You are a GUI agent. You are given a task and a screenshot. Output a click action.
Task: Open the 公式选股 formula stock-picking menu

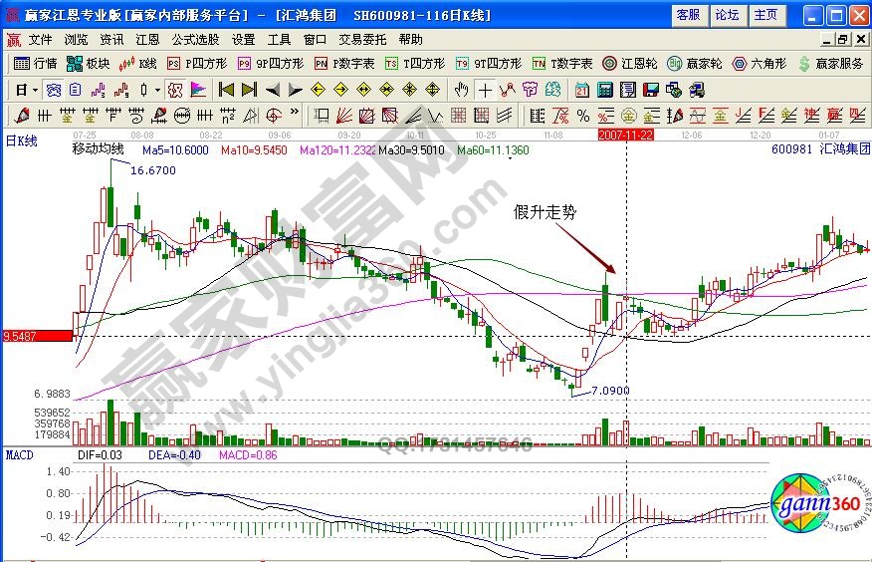195,40
